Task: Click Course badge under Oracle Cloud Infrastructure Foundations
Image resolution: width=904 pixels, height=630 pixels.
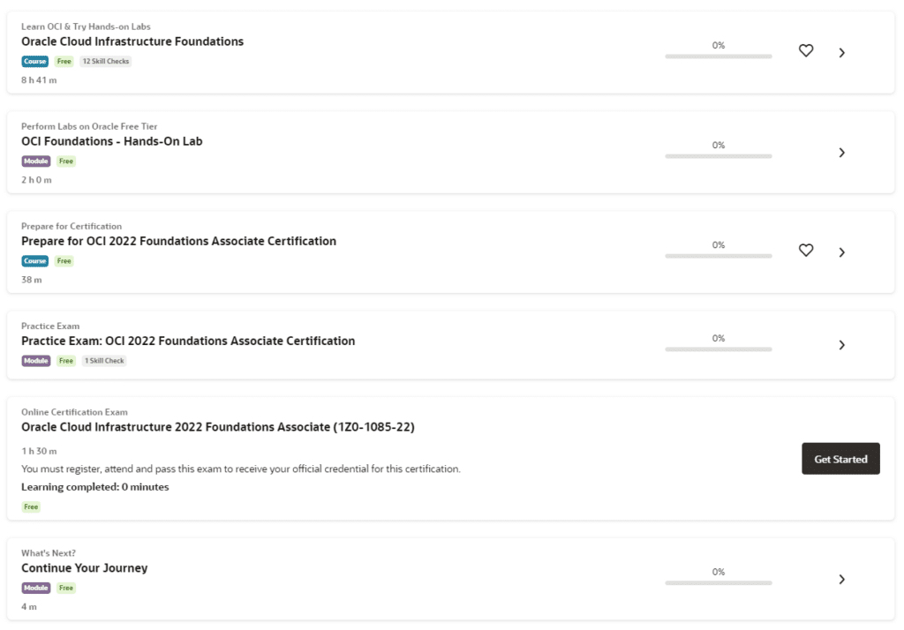Action: click(x=35, y=62)
